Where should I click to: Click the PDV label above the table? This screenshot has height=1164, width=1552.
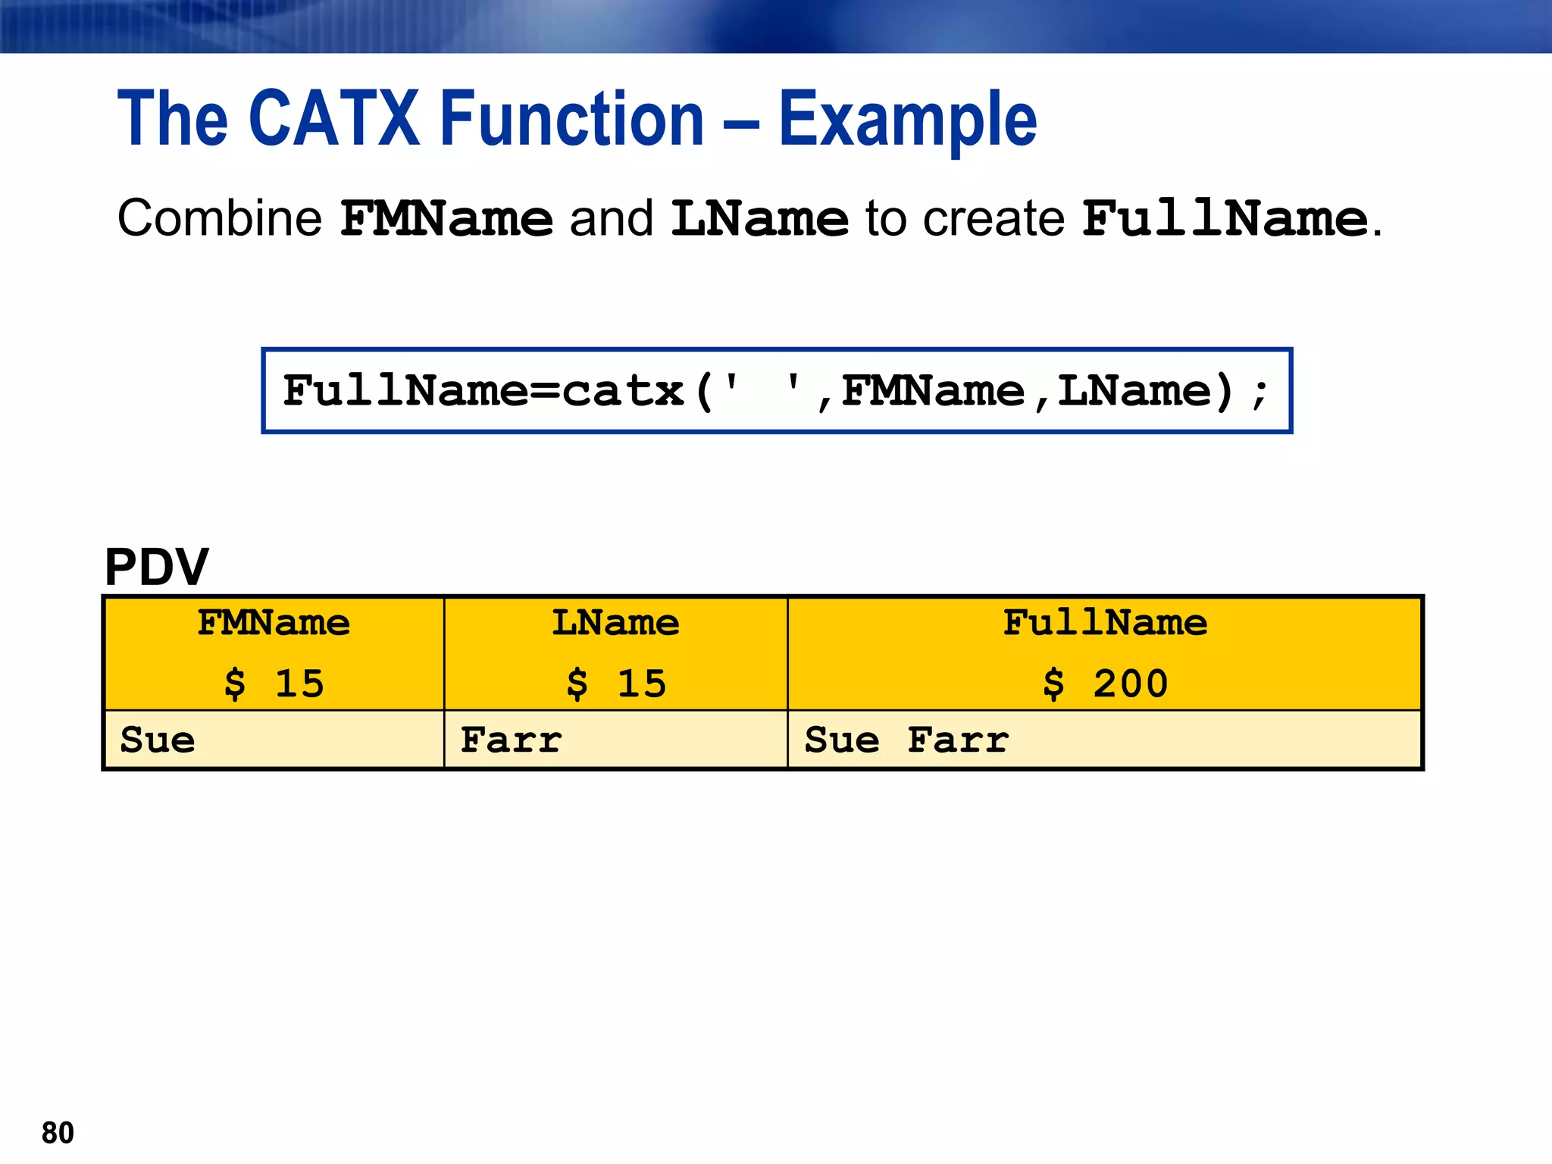point(156,566)
